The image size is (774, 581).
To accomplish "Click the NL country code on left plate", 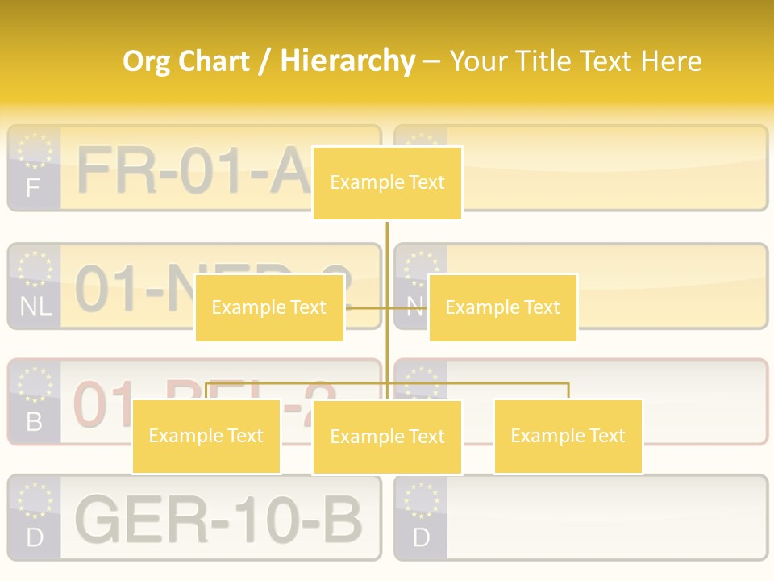I will tap(35, 307).
